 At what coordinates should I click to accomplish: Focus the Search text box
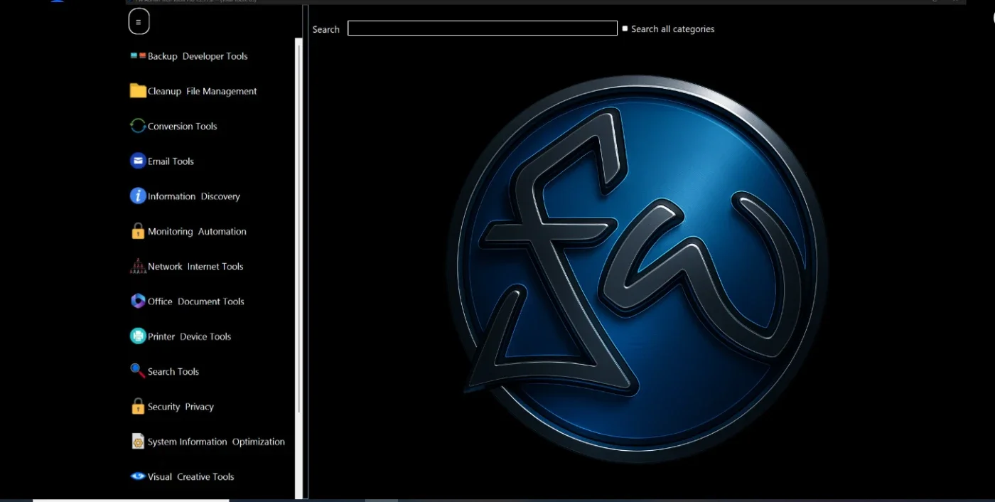483,28
